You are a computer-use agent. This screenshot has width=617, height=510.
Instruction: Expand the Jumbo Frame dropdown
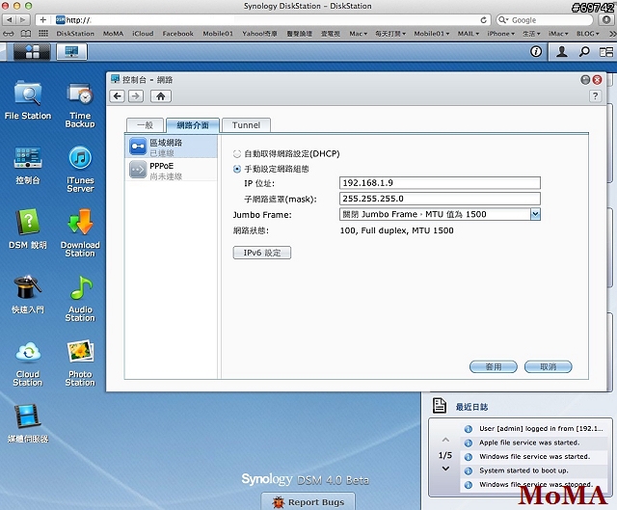coord(536,214)
